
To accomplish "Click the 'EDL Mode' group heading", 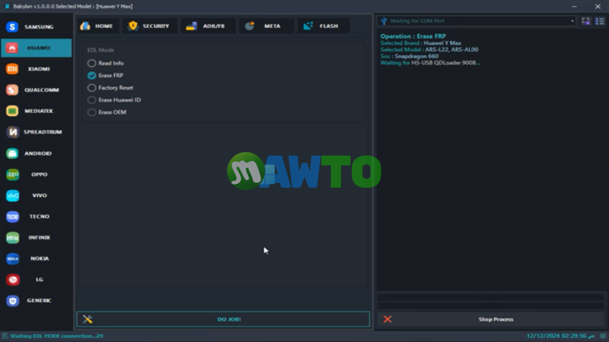I will pyautogui.click(x=100, y=50).
